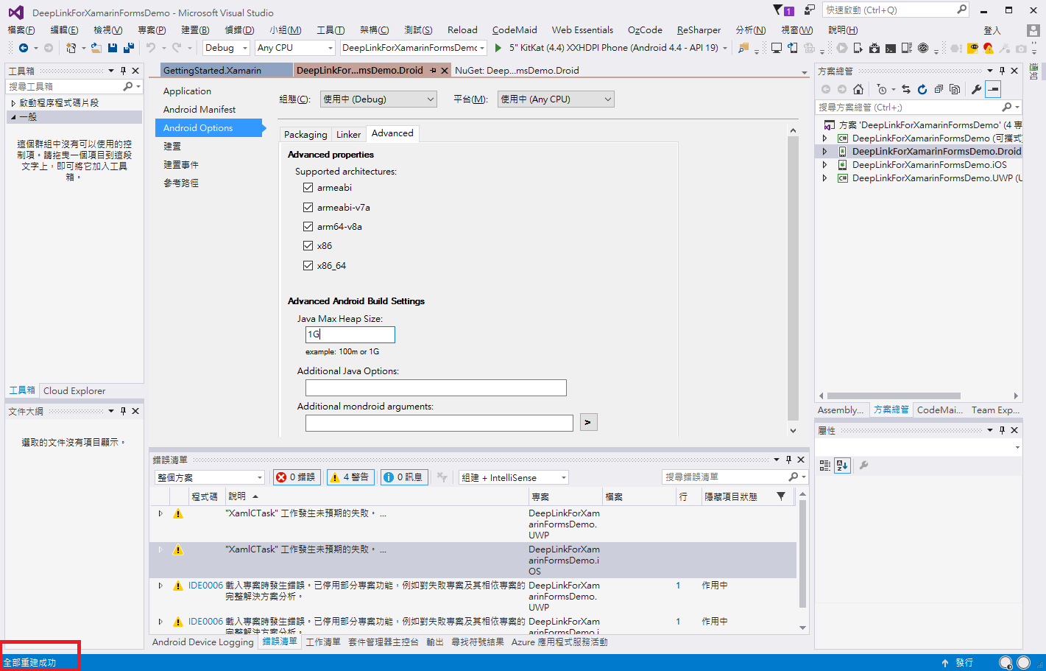The height and width of the screenshot is (671, 1046).
Task: Open the 整個方案 scope dropdown
Action: pyautogui.click(x=209, y=477)
